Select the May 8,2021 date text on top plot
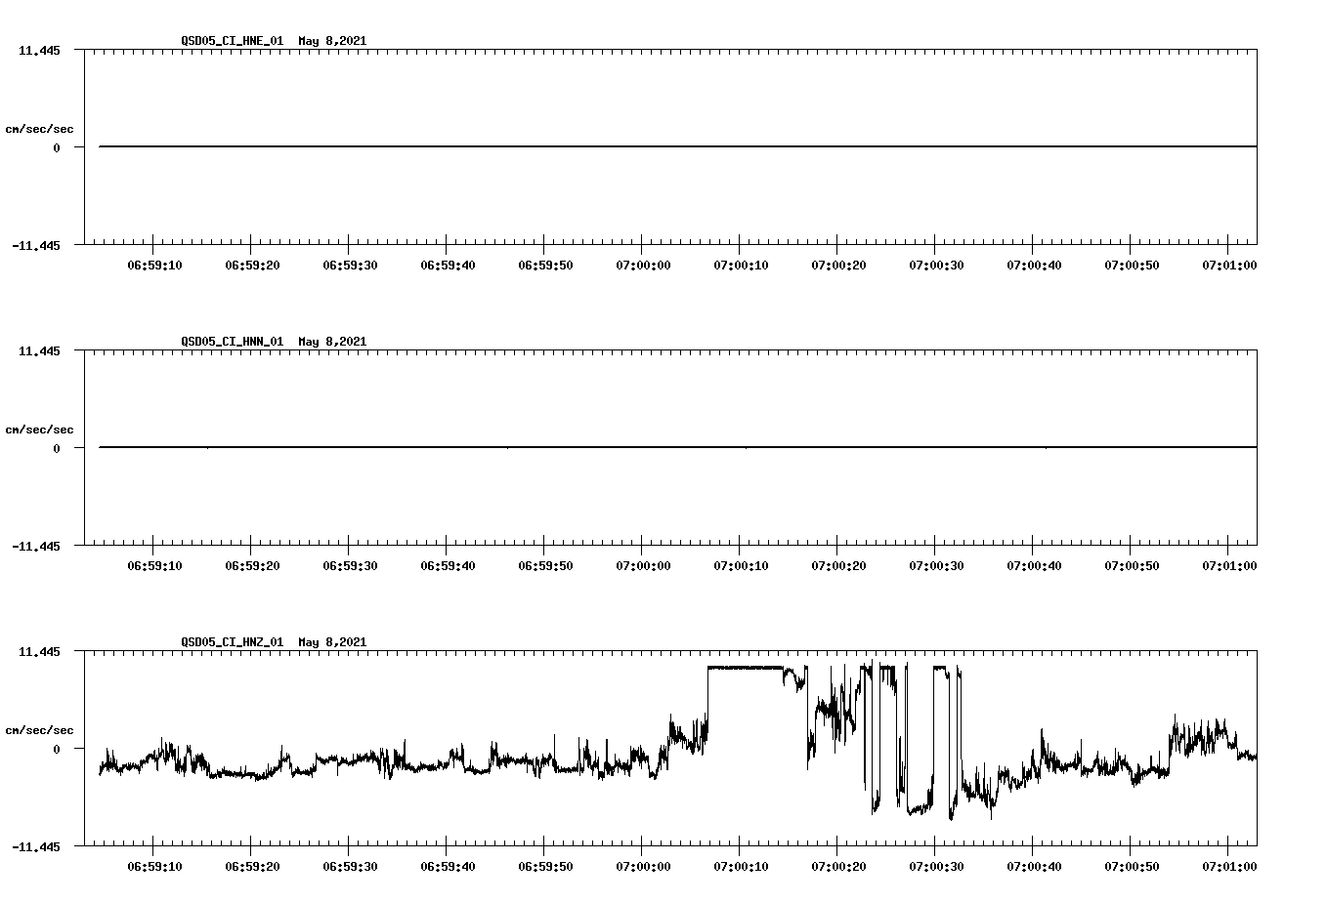This screenshot has width=1327, height=902. [x=332, y=41]
